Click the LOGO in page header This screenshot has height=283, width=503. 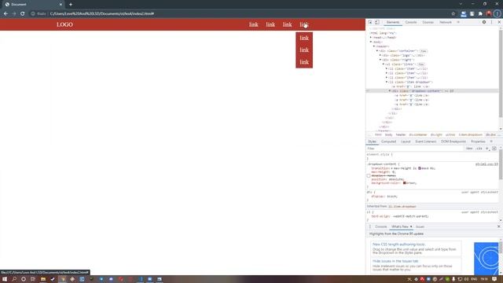click(64, 24)
